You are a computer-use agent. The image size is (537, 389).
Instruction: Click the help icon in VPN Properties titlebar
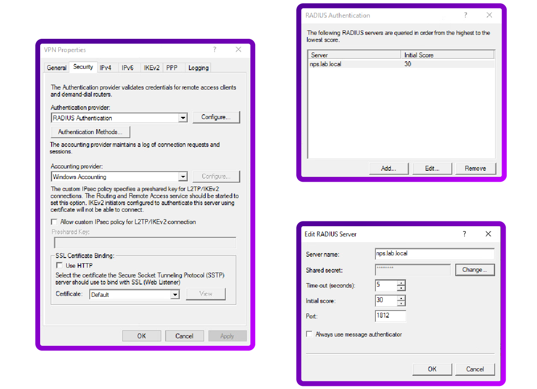tap(215, 49)
